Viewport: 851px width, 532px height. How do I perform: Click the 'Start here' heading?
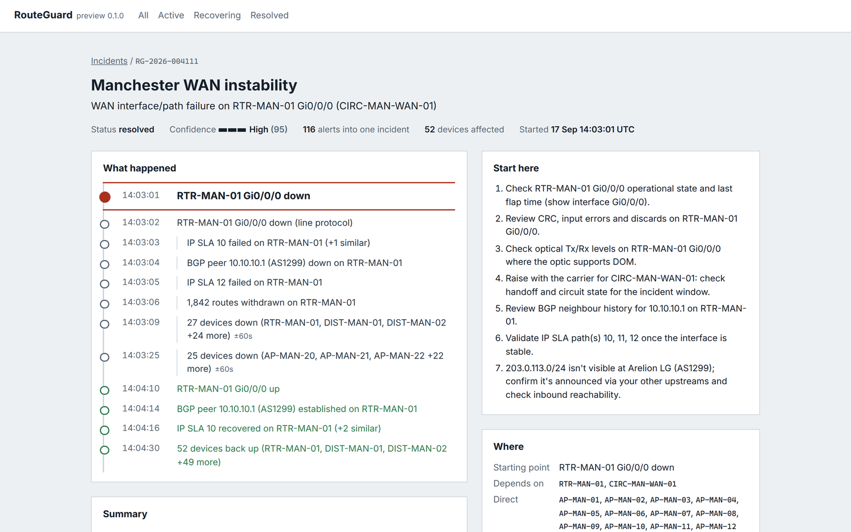516,168
